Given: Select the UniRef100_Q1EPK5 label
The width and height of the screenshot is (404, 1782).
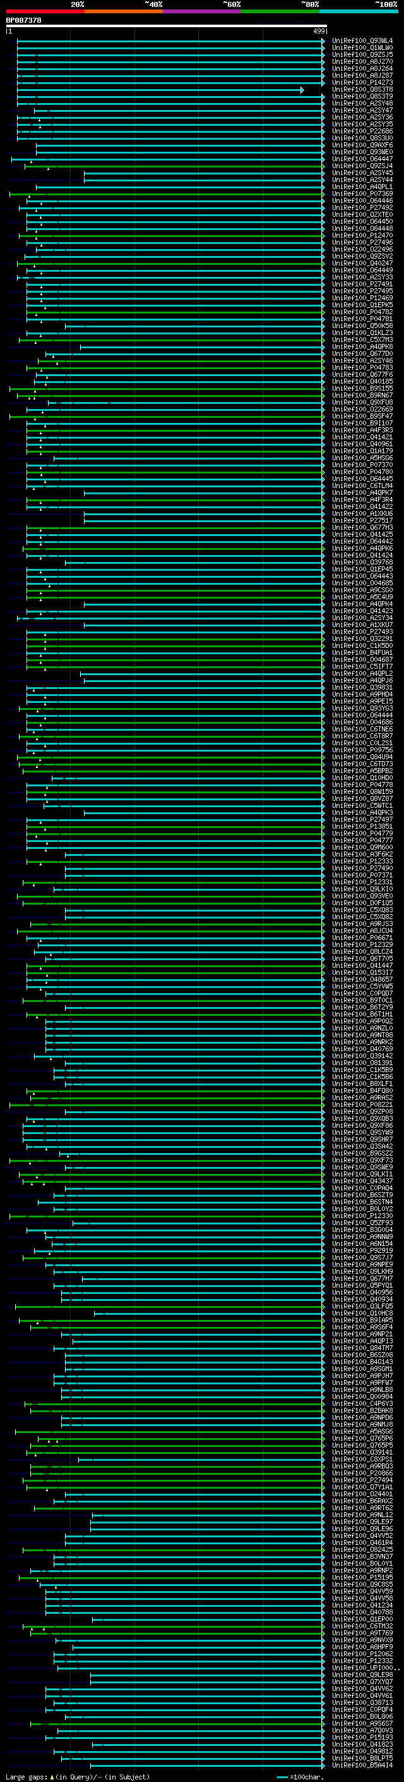Looking at the screenshot, I should [x=362, y=305].
